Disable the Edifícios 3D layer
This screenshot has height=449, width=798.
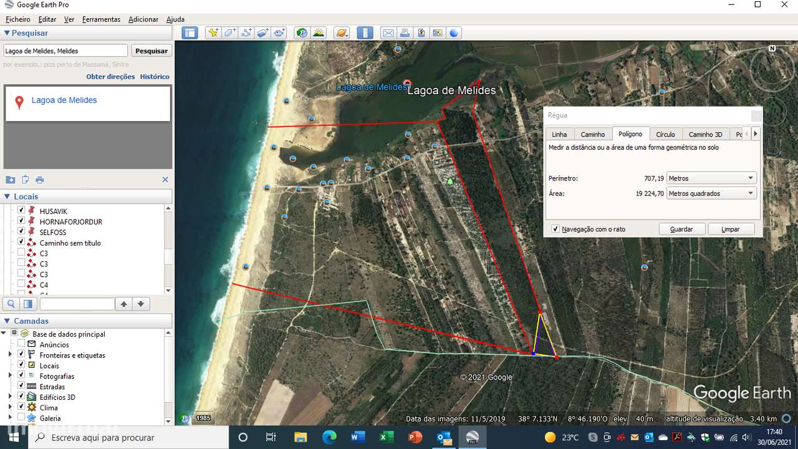click(21, 397)
